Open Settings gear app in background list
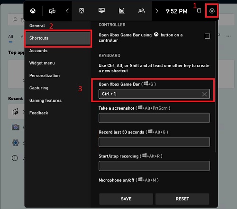 (x=16, y=143)
